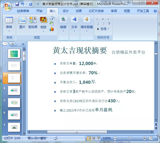Open the 视图 tab
The width and height of the screenshot is (160, 143).
[127, 11]
